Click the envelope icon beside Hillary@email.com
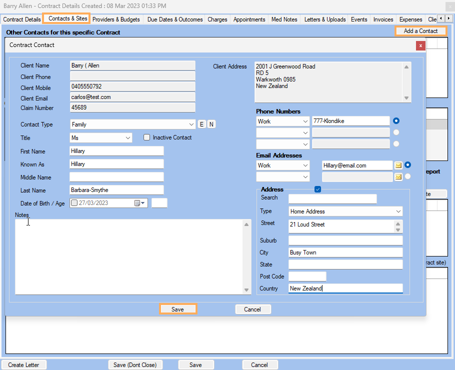 tap(398, 164)
